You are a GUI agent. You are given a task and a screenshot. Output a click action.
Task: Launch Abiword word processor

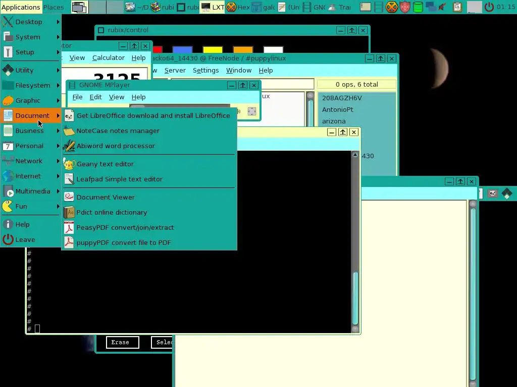click(x=149, y=146)
